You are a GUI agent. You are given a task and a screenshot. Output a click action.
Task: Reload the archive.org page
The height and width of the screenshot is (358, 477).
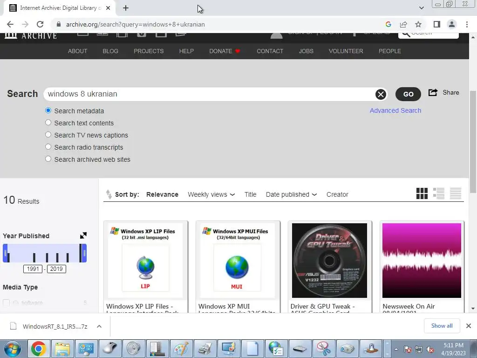coord(40,24)
